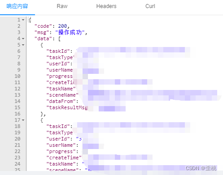Click "progress" key on line 10
Image resolution: width=223 pixels, height=175 pixels.
[x=60, y=76]
